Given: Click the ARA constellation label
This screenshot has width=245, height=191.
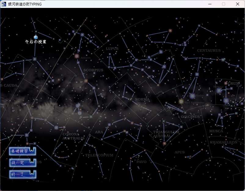Looking at the screenshot, I should pyautogui.click(x=99, y=132).
